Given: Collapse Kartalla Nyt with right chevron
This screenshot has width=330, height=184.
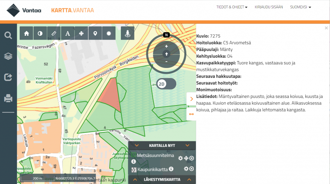Looking at the screenshot, I should click(x=187, y=145).
